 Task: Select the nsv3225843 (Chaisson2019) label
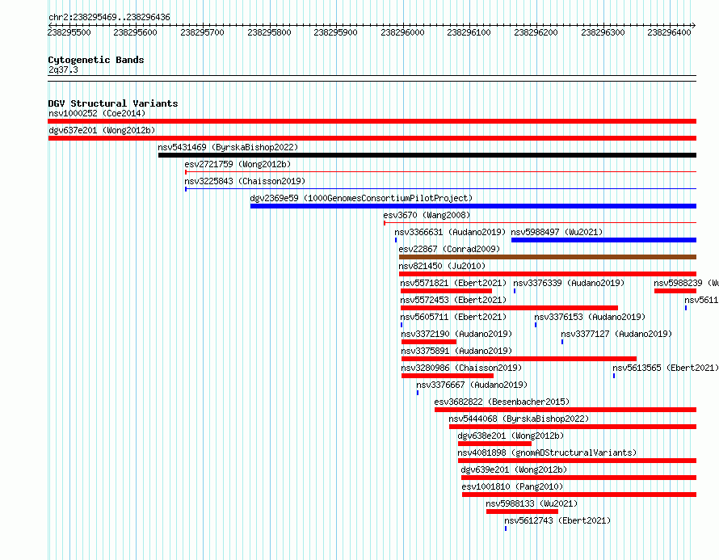click(245, 181)
